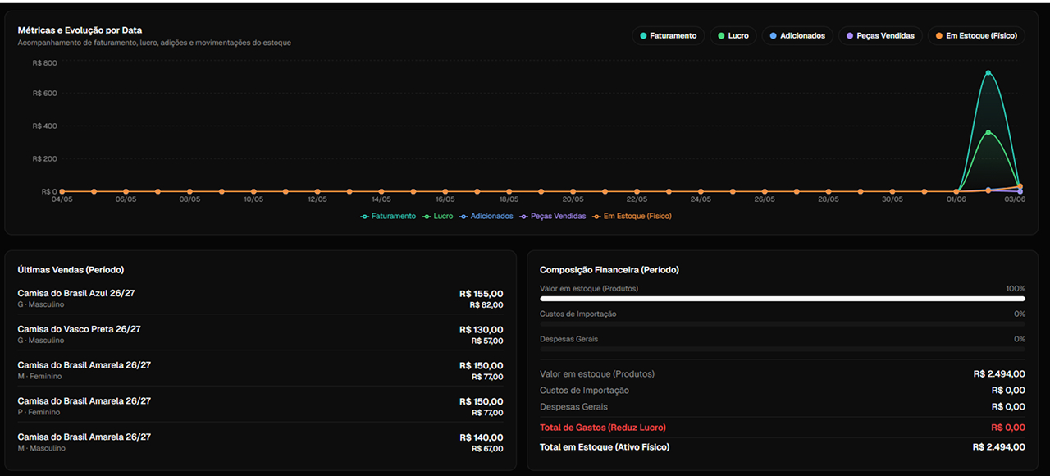
Task: Click the Valor em estoque R$ 2.494,00 value
Action: point(999,374)
